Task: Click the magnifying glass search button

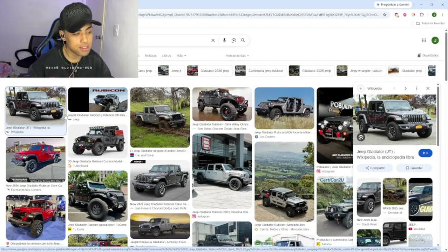Action: [243, 40]
